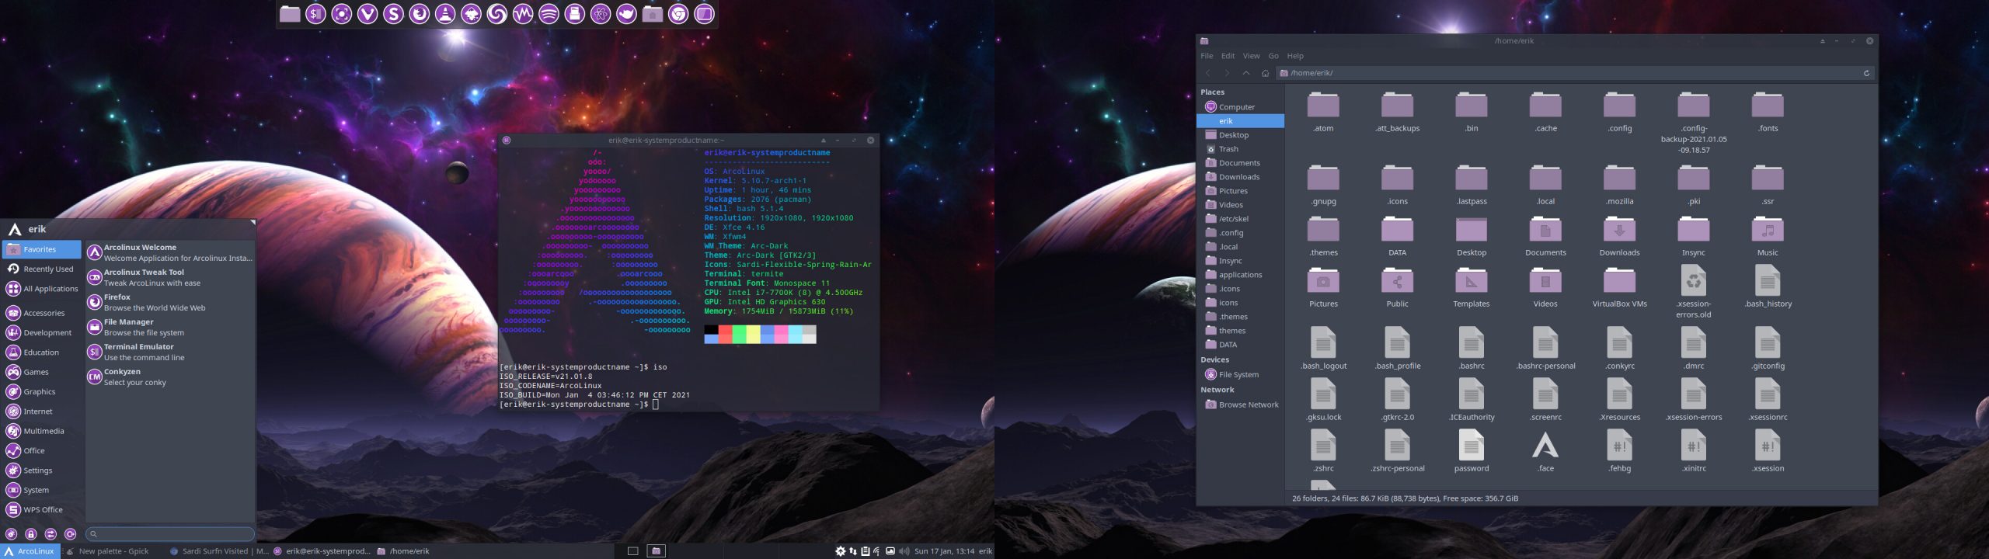Screen dimensions: 1989x559
Task: Launch Arcolinux Tweak Tool from favorites
Action: pos(170,277)
